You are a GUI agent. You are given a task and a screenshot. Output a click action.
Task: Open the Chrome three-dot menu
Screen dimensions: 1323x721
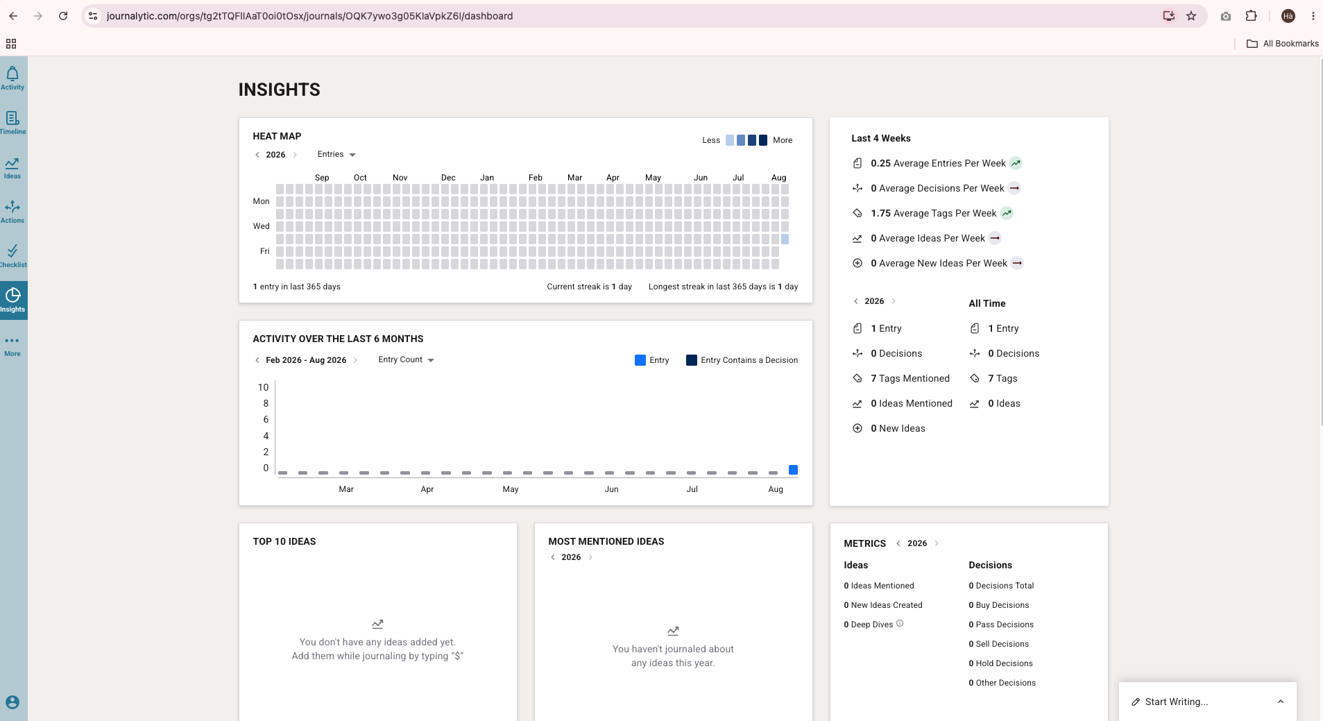point(1313,16)
